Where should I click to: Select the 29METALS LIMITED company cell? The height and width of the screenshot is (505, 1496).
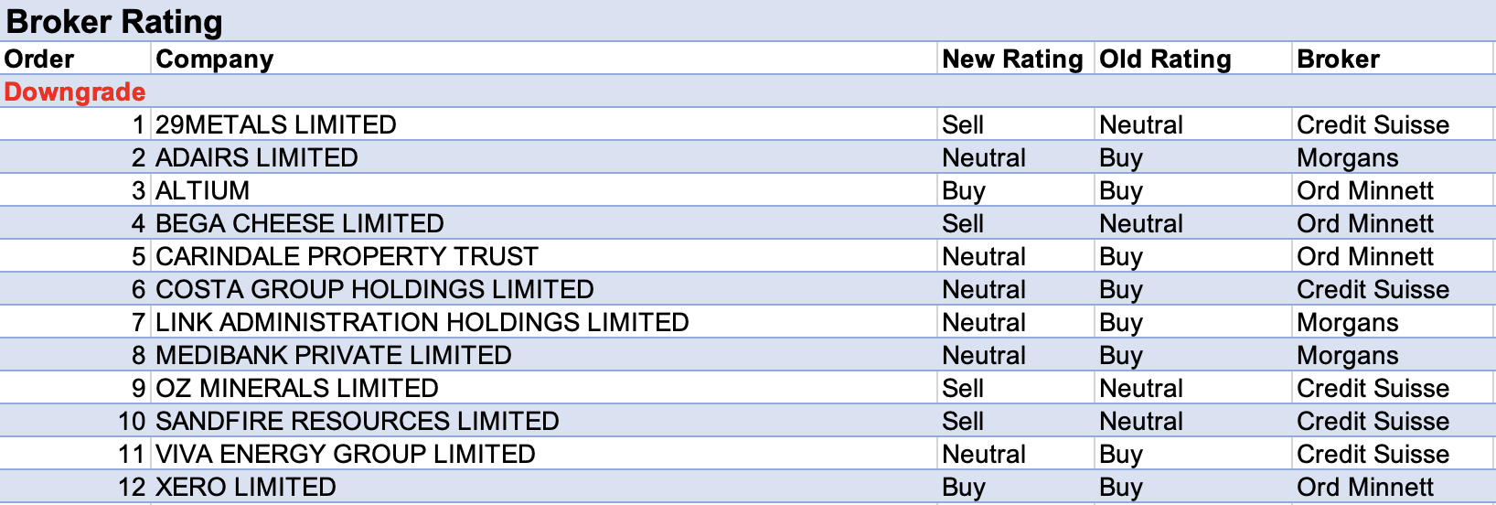pyautogui.click(x=276, y=125)
